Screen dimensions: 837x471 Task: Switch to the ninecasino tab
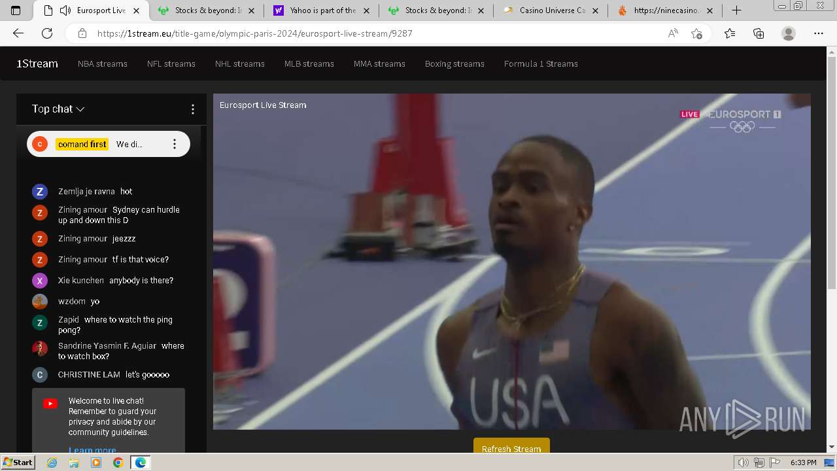coord(667,10)
